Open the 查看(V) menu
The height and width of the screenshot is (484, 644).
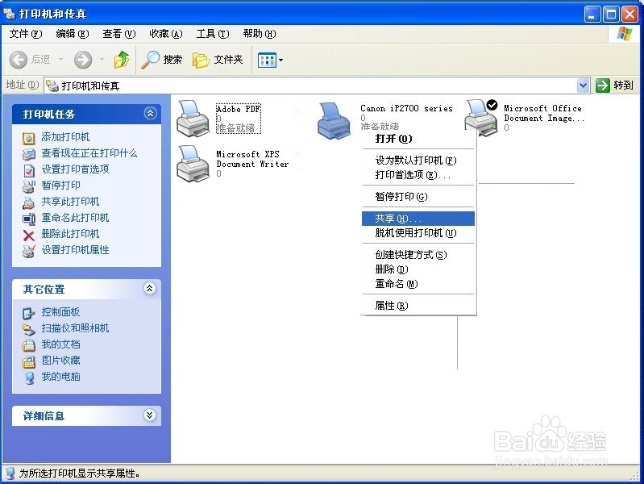pyautogui.click(x=119, y=34)
